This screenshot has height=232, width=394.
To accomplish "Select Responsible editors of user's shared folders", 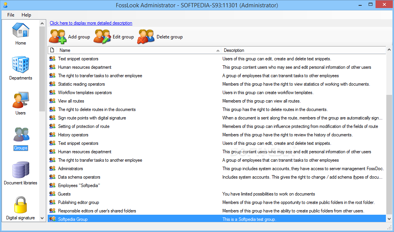I will [217, 210].
